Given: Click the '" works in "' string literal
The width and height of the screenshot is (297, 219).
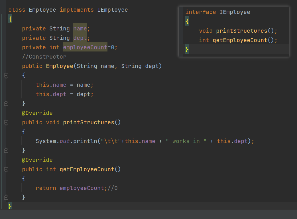Looking at the screenshot, I should (186, 141).
